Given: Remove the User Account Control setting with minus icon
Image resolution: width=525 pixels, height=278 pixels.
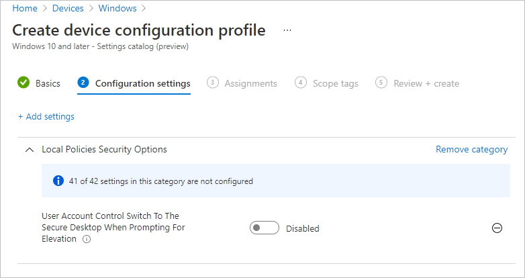Looking at the screenshot, I should pos(497,228).
